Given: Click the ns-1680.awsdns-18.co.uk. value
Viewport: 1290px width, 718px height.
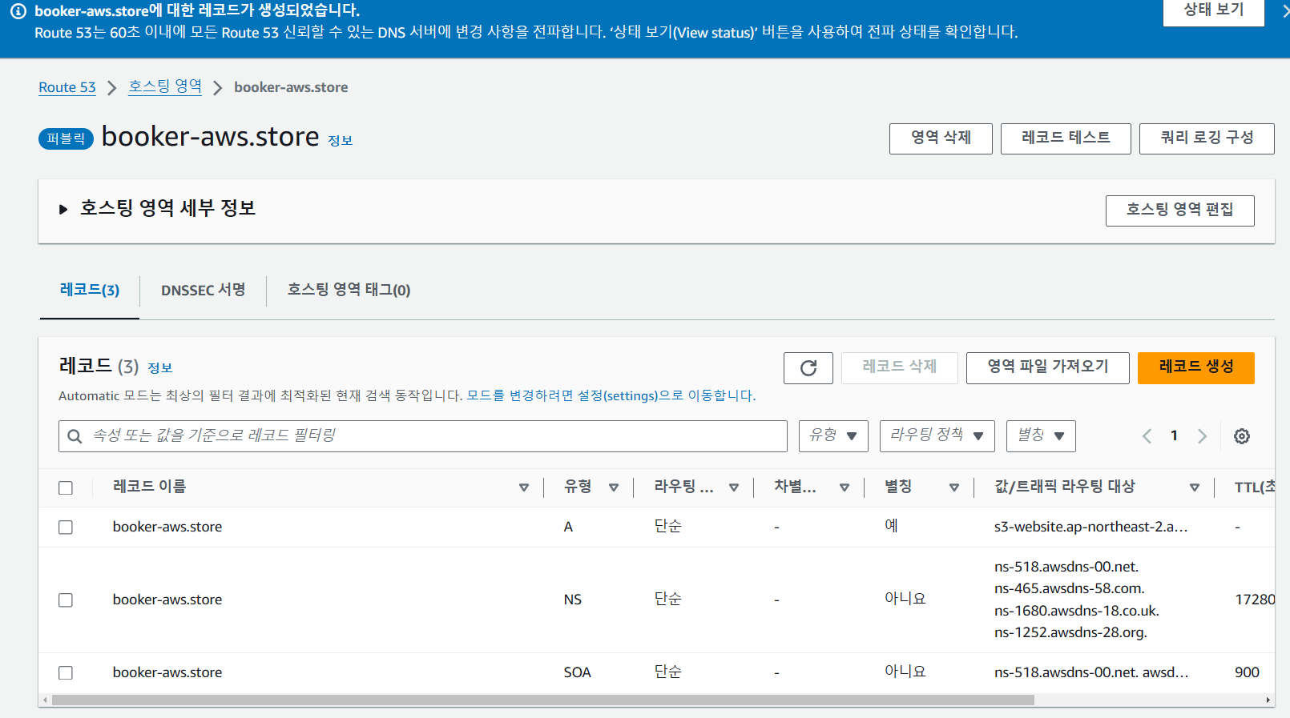Looking at the screenshot, I should (x=1077, y=611).
